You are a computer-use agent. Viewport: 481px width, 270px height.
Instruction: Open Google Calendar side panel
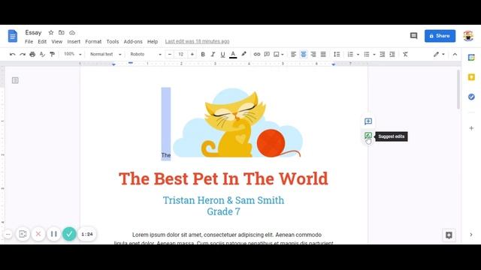coord(471,57)
